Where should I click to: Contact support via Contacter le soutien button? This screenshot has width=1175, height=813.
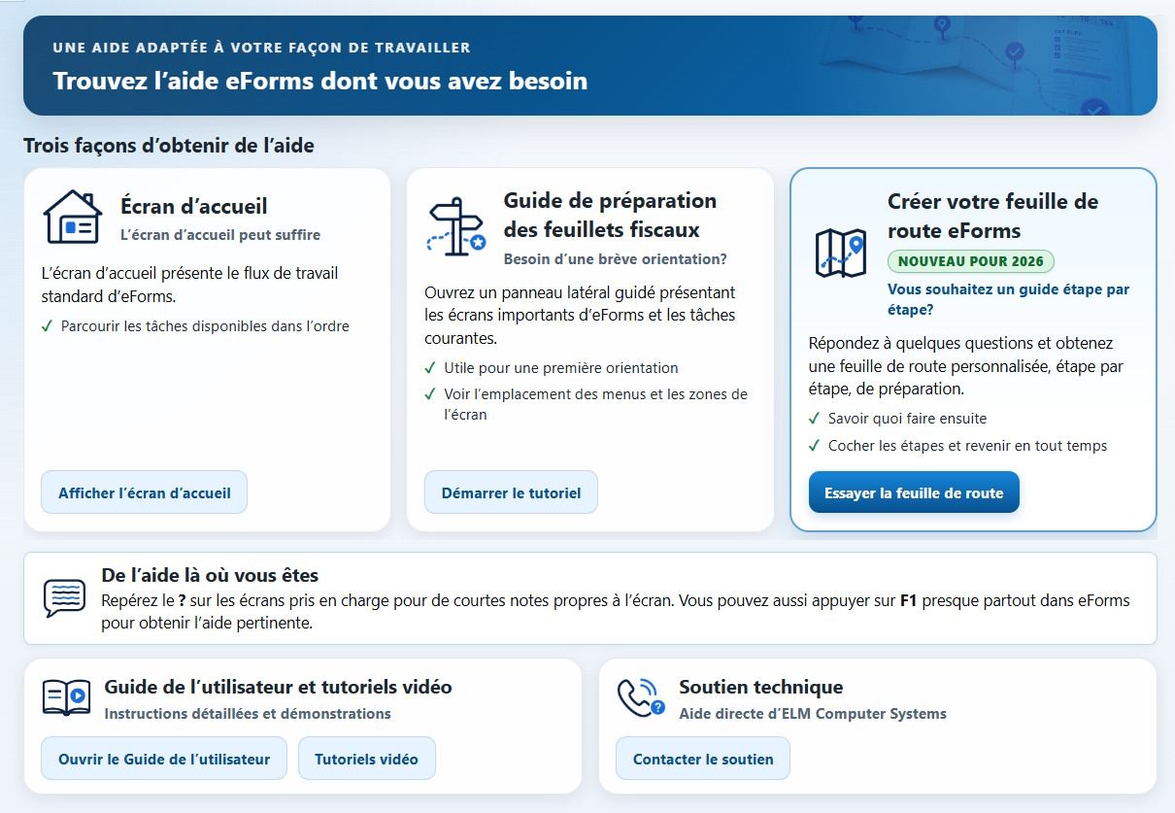click(703, 759)
